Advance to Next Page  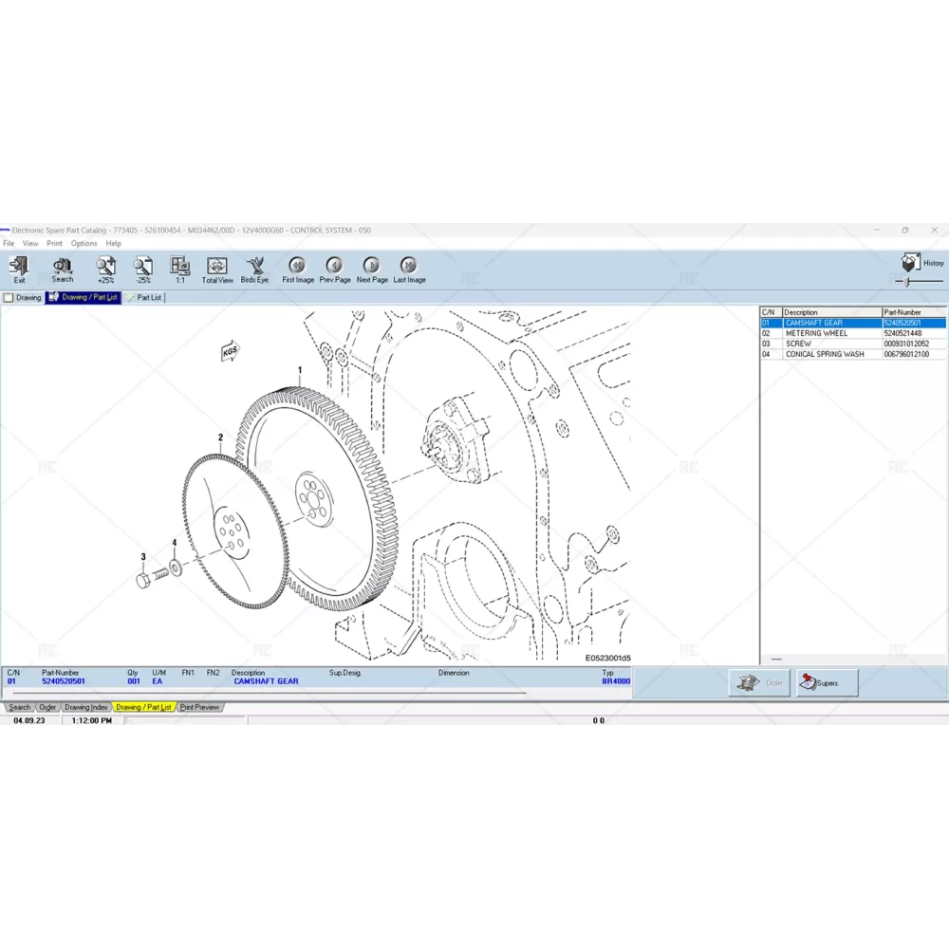pos(372,267)
